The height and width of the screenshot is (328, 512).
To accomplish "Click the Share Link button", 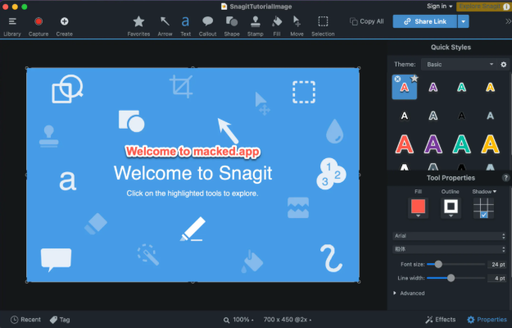I will (x=424, y=21).
